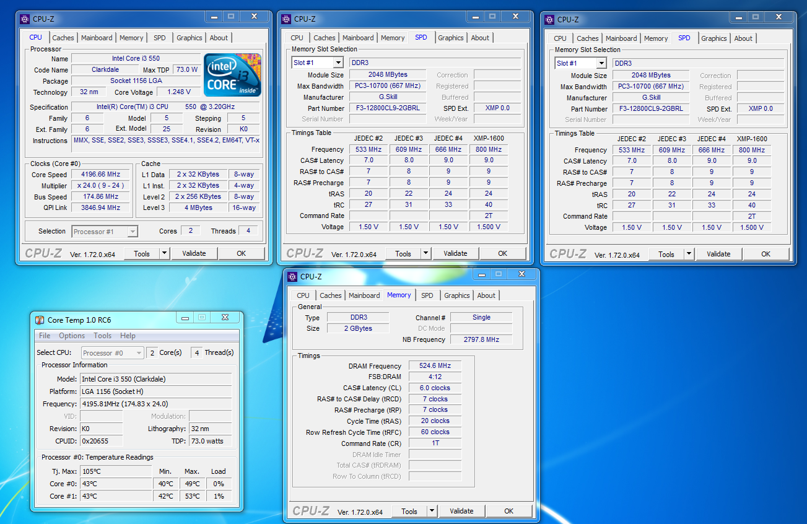Click the Core Speed value field

click(x=101, y=175)
